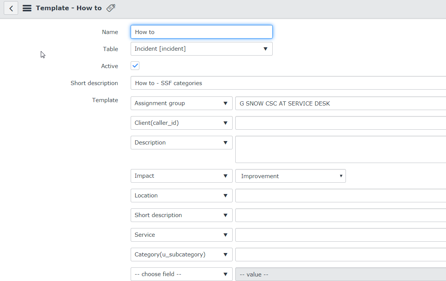Screen dimensions: 446x281
Task: Open the Location field selector dropdown
Action: [x=181, y=196]
